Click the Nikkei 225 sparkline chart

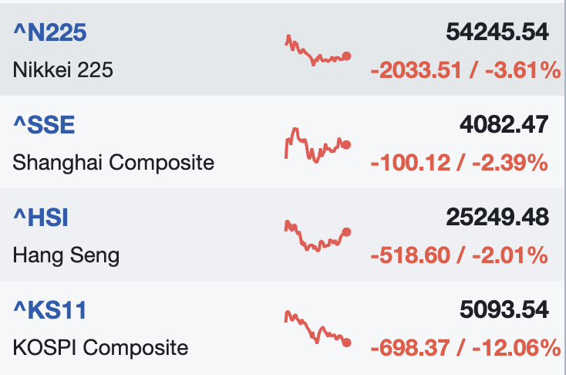point(317,52)
